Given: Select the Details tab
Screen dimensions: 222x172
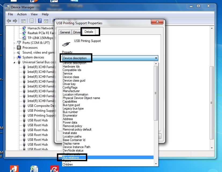Looking at the screenshot, I should [89, 32].
